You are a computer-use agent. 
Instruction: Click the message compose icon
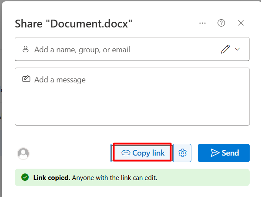point(26,79)
